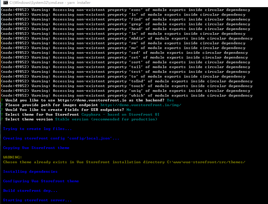Select the warning line about property 'mv'
The image size is (268, 204).
tap(123, 48)
